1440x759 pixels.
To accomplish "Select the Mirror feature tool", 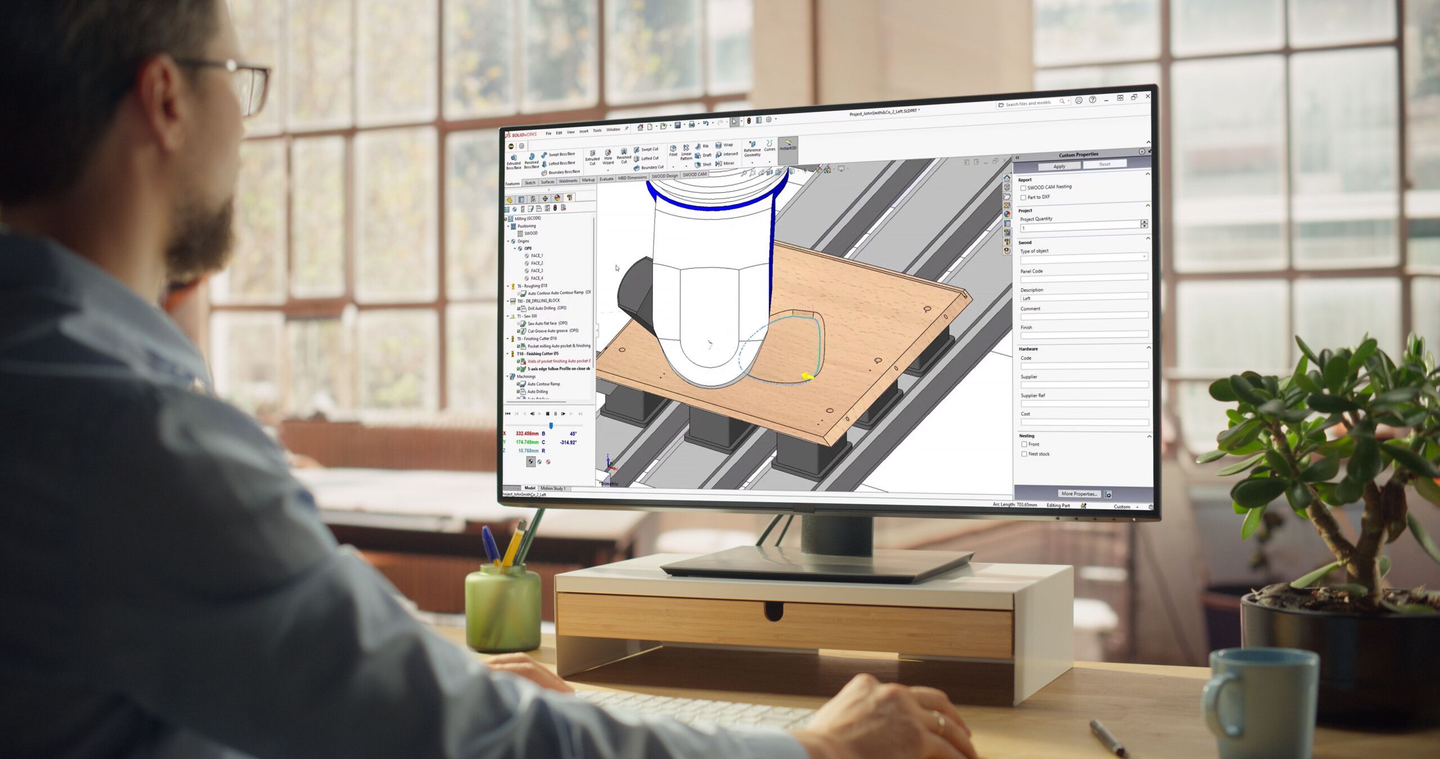I will point(719,163).
